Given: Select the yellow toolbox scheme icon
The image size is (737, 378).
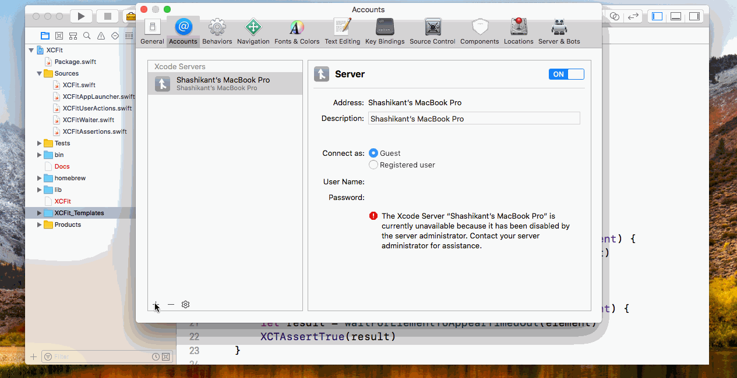Looking at the screenshot, I should [x=132, y=16].
